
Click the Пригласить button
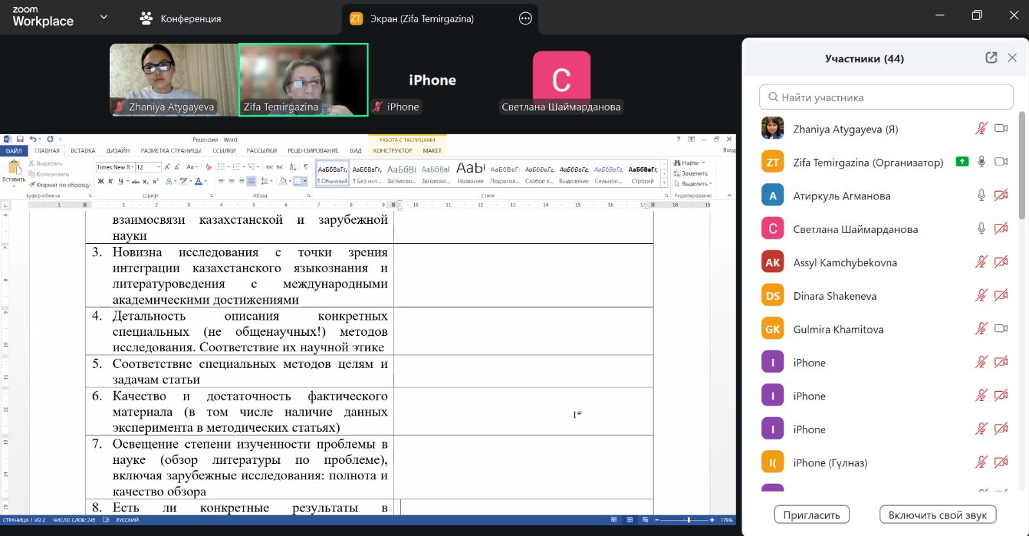coord(811,515)
